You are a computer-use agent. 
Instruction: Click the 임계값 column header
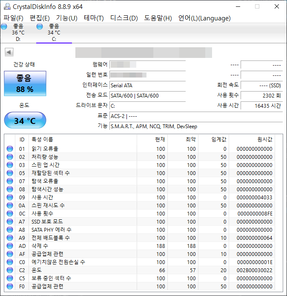[x=214, y=139]
